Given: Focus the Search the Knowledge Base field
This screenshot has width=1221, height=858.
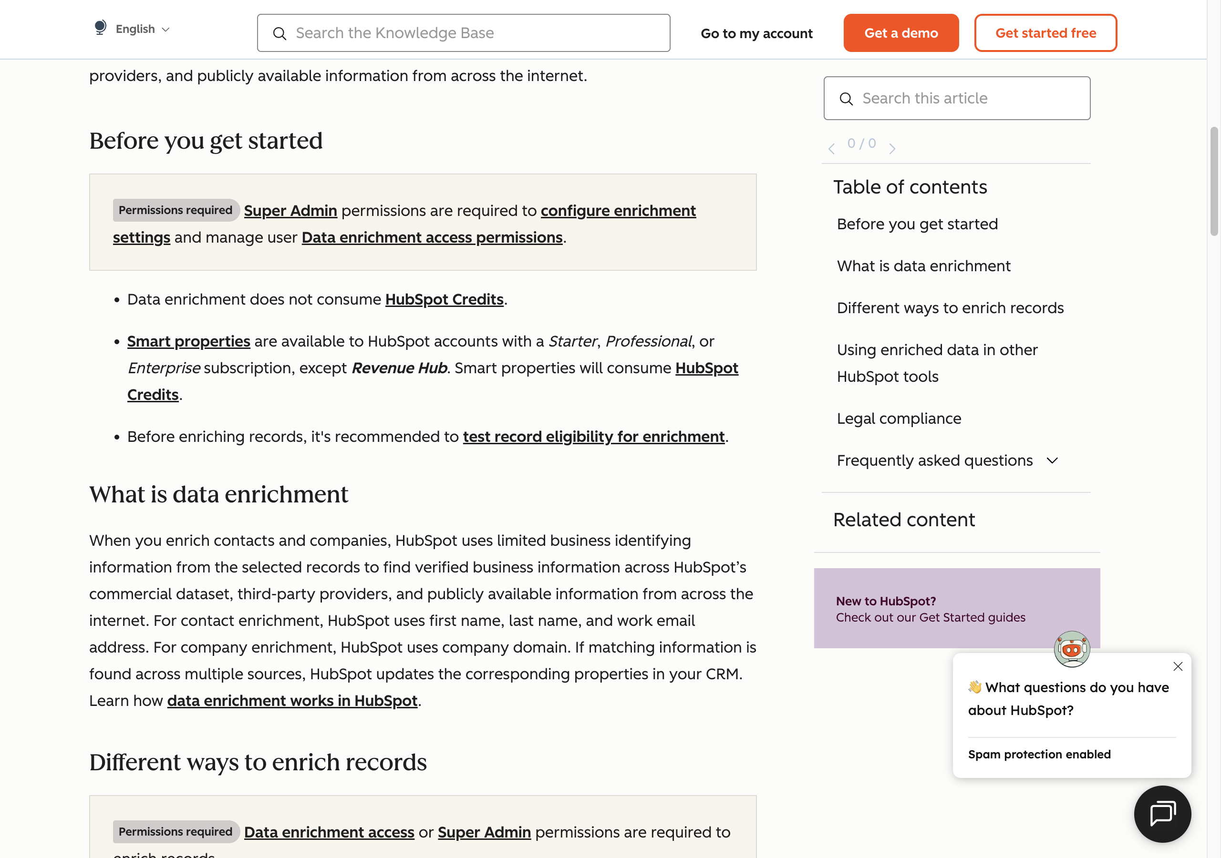Looking at the screenshot, I should click(463, 33).
